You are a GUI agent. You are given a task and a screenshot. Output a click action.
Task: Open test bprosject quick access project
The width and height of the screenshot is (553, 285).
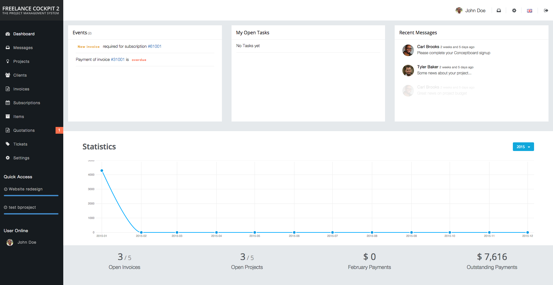click(x=22, y=207)
